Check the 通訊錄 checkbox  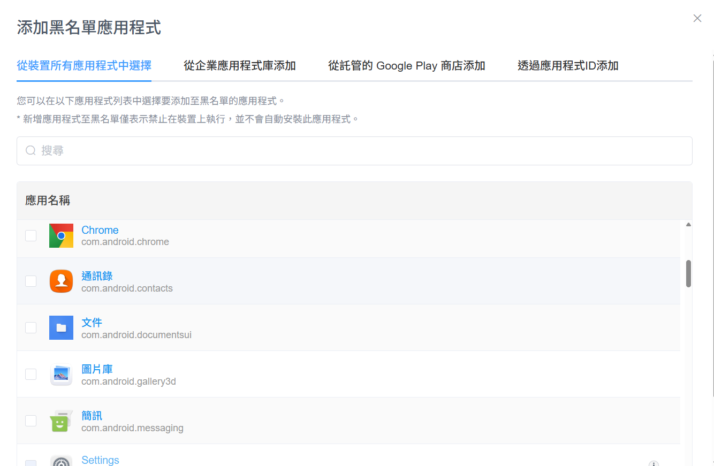point(31,281)
